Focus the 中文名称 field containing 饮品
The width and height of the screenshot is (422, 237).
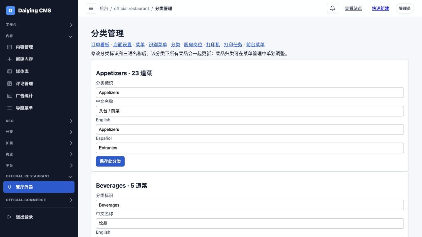[x=250, y=224]
